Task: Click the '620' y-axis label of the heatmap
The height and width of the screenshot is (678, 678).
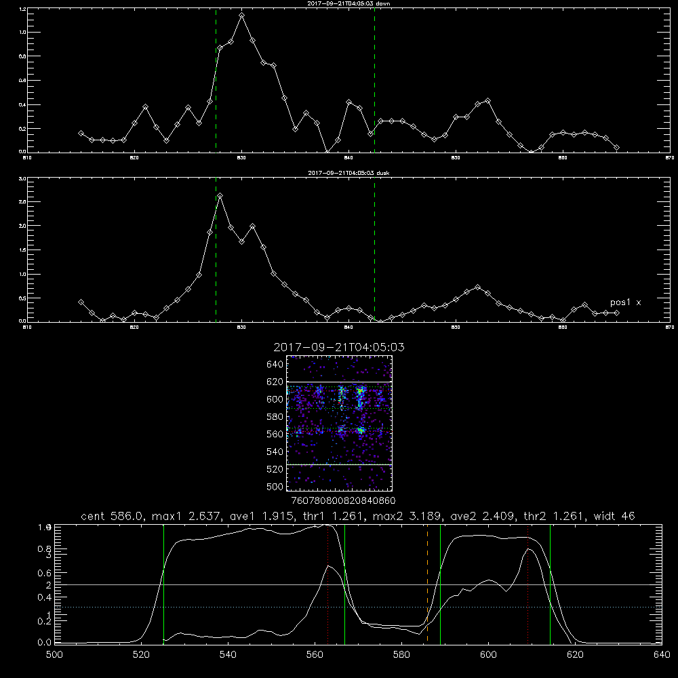Action: 275,382
